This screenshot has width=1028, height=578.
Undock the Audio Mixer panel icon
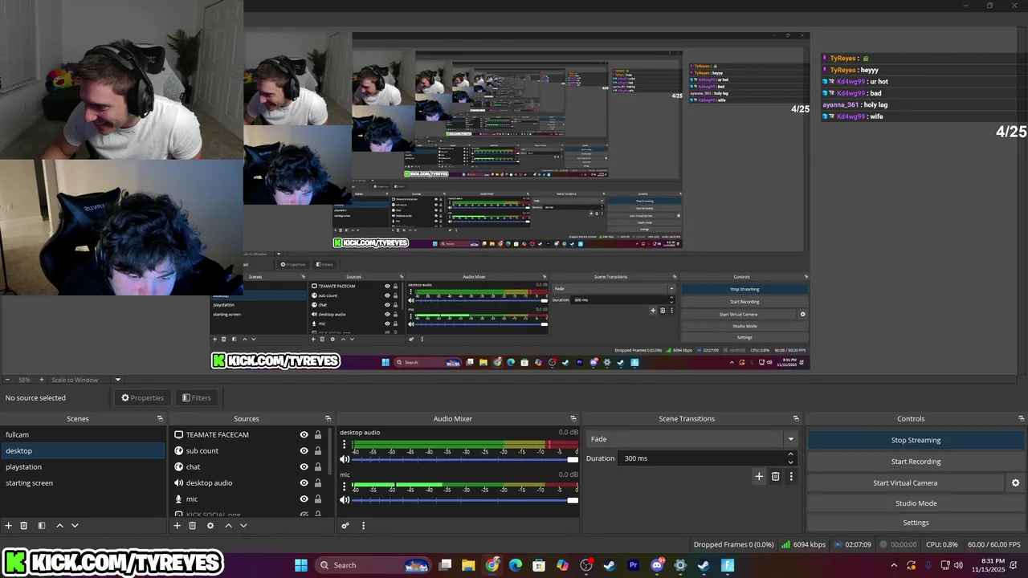point(573,418)
